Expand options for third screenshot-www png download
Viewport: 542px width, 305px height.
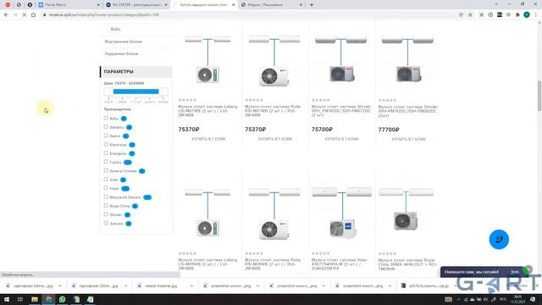click(x=390, y=286)
